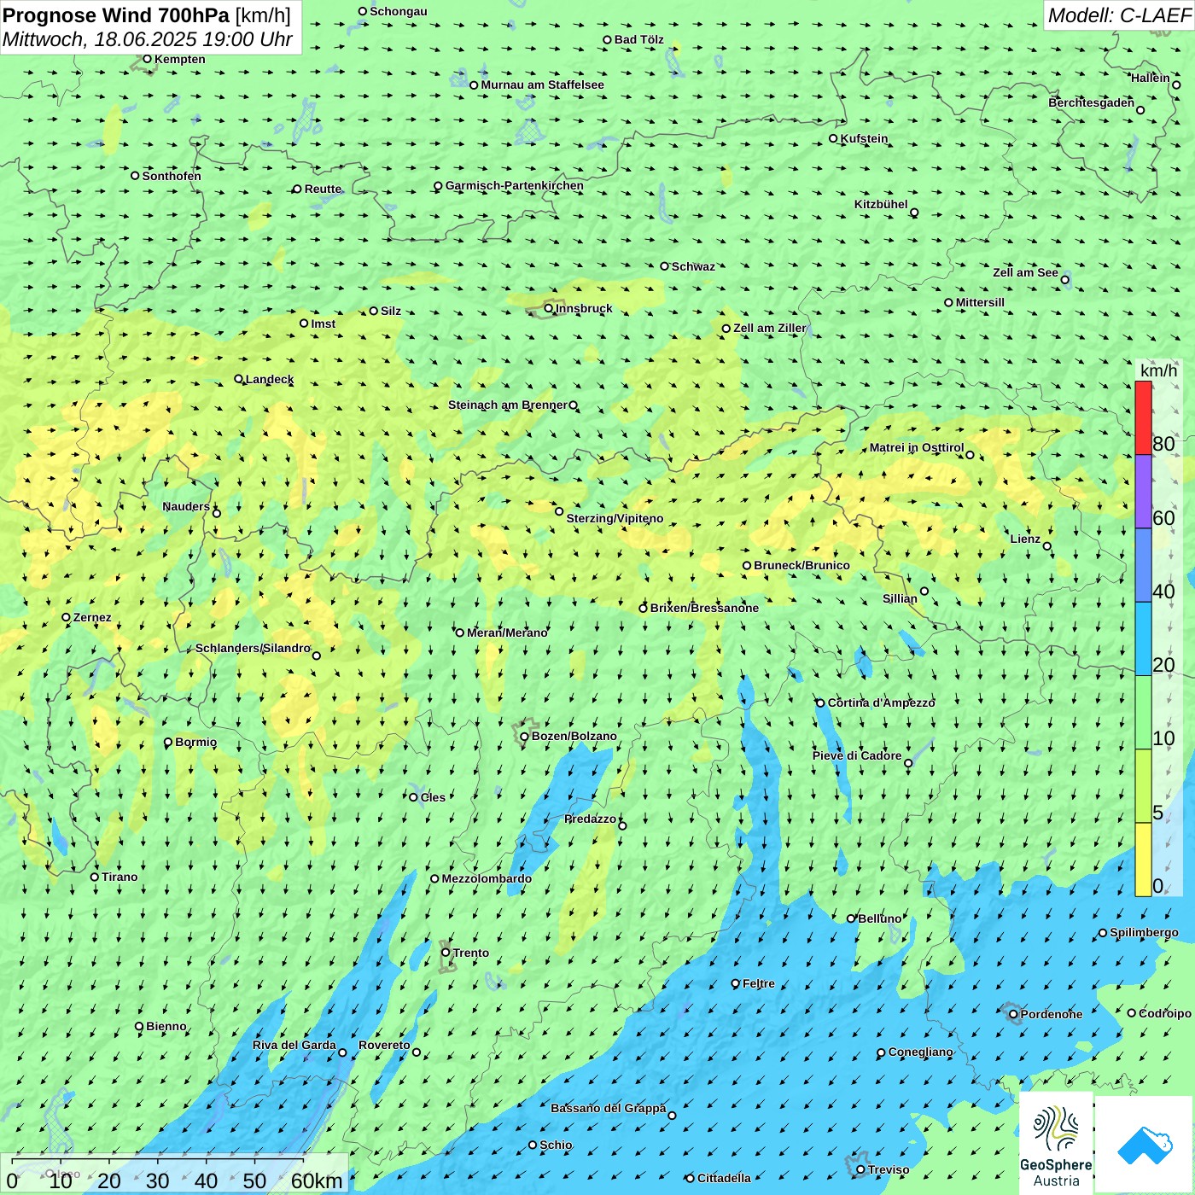Screen dimensions: 1195x1195
Task: Click the 'Sonthofen' label
Action: click(x=172, y=176)
